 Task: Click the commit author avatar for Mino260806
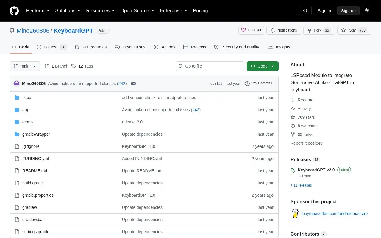[17, 84]
